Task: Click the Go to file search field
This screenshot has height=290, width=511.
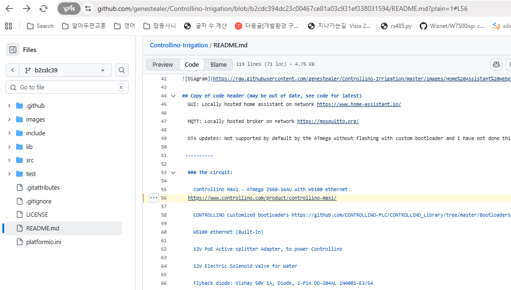Action: (x=66, y=87)
